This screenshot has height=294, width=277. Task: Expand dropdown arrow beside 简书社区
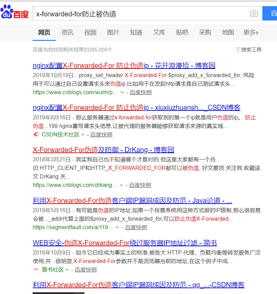click(67, 270)
